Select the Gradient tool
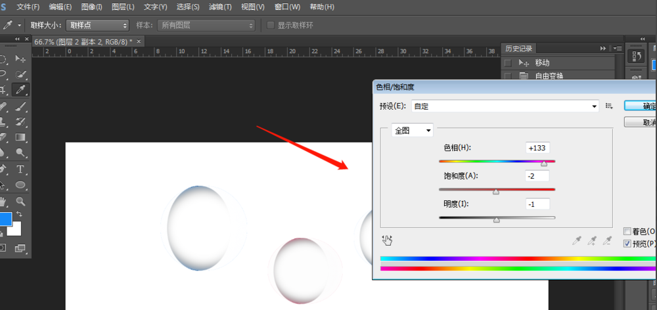This screenshot has height=310, width=657. 20,137
